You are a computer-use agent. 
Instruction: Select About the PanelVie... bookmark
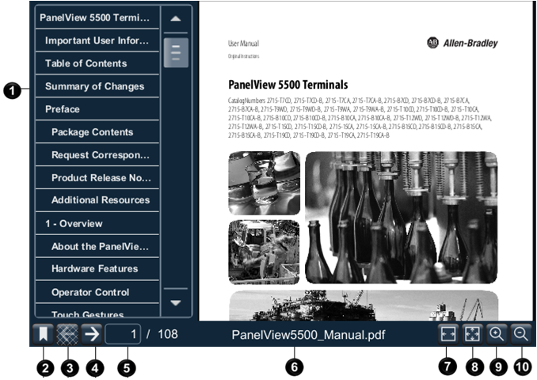pos(97,246)
